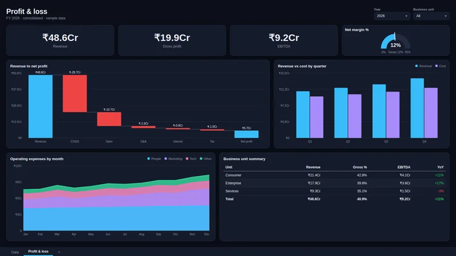Click the +17% Enterprise YoY value
The width and height of the screenshot is (456, 256).
pos(439,183)
